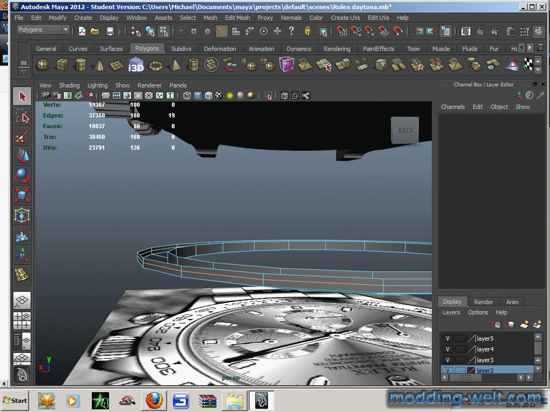
Task: Open the viewport View menu
Action: [45, 85]
